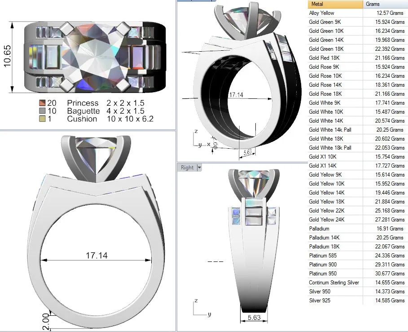Select the Platinum 585 row
Screen dimensions: 408x332
pyautogui.click(x=358, y=256)
